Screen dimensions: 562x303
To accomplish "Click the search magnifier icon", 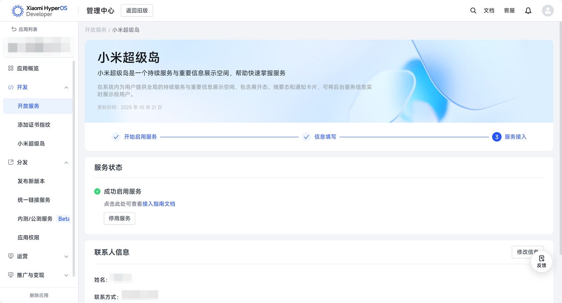I will [x=473, y=11].
